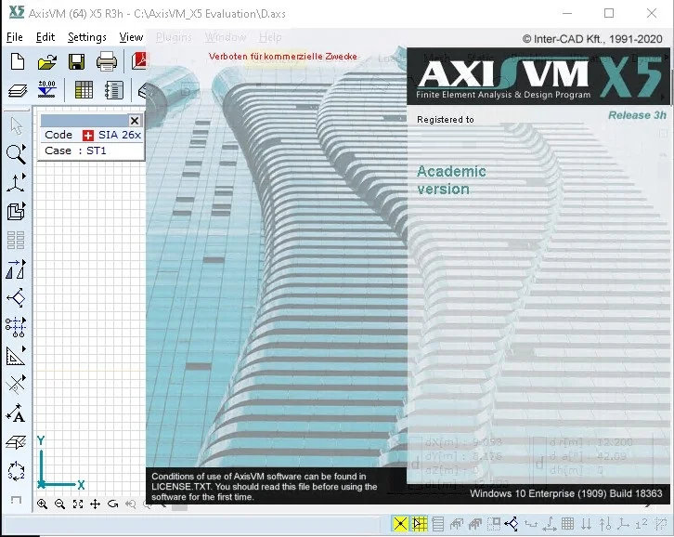
Task: Toggle the numbering 1² speed button
Action: tap(642, 524)
